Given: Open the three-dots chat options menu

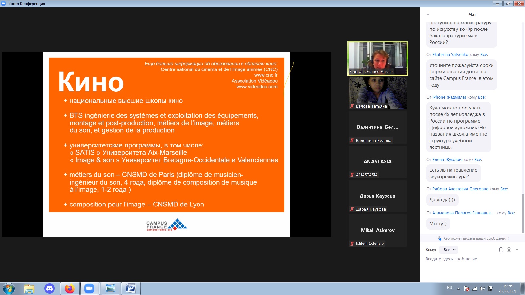Looking at the screenshot, I should [x=516, y=250].
